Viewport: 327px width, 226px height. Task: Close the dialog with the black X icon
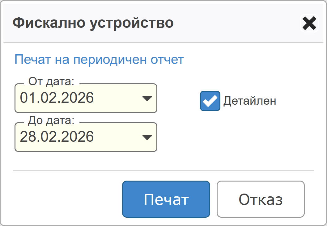309,23
